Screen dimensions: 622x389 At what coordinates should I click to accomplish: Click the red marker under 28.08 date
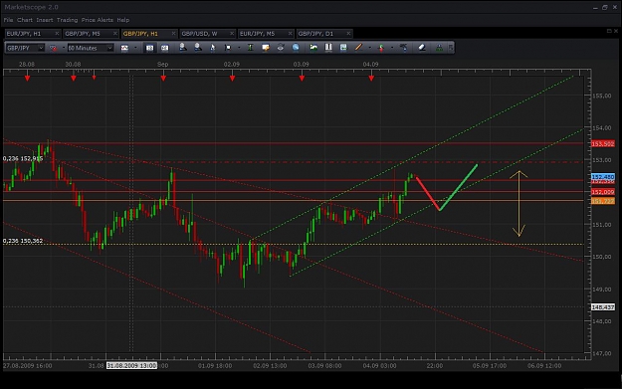(x=27, y=79)
